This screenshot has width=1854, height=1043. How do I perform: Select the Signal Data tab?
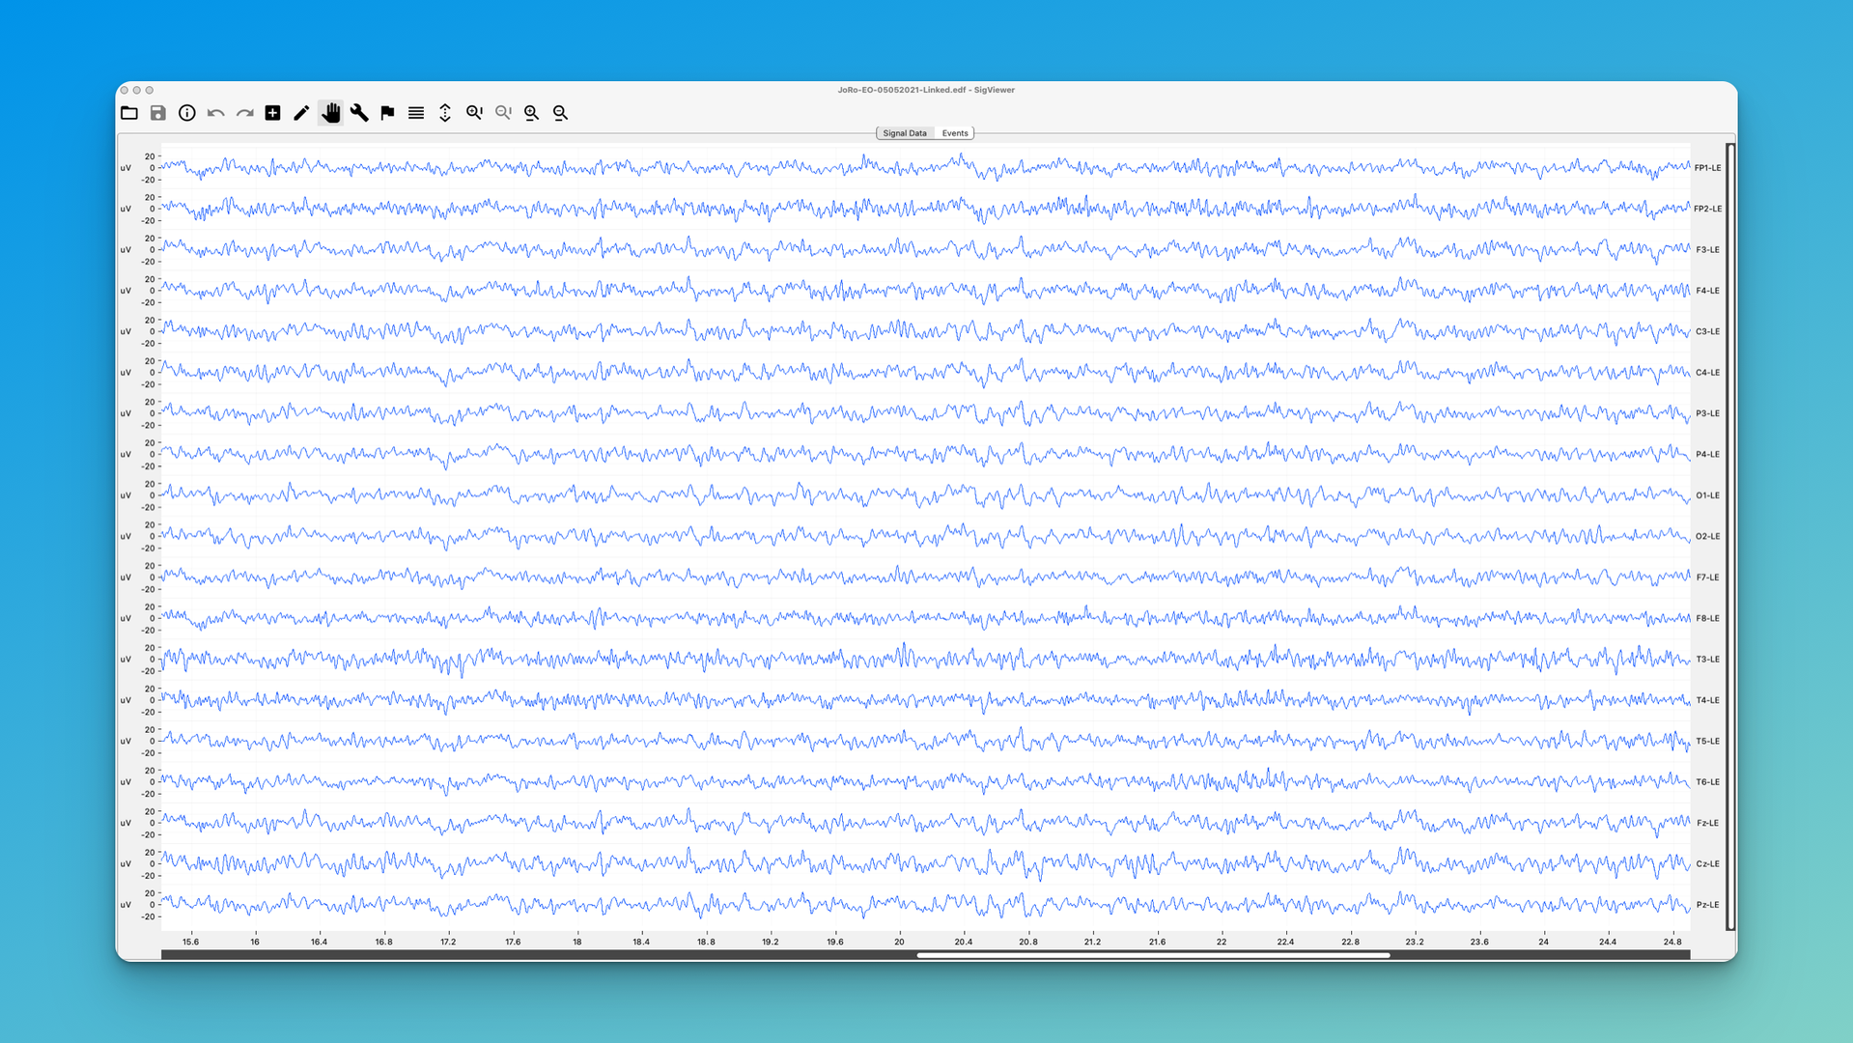904,133
